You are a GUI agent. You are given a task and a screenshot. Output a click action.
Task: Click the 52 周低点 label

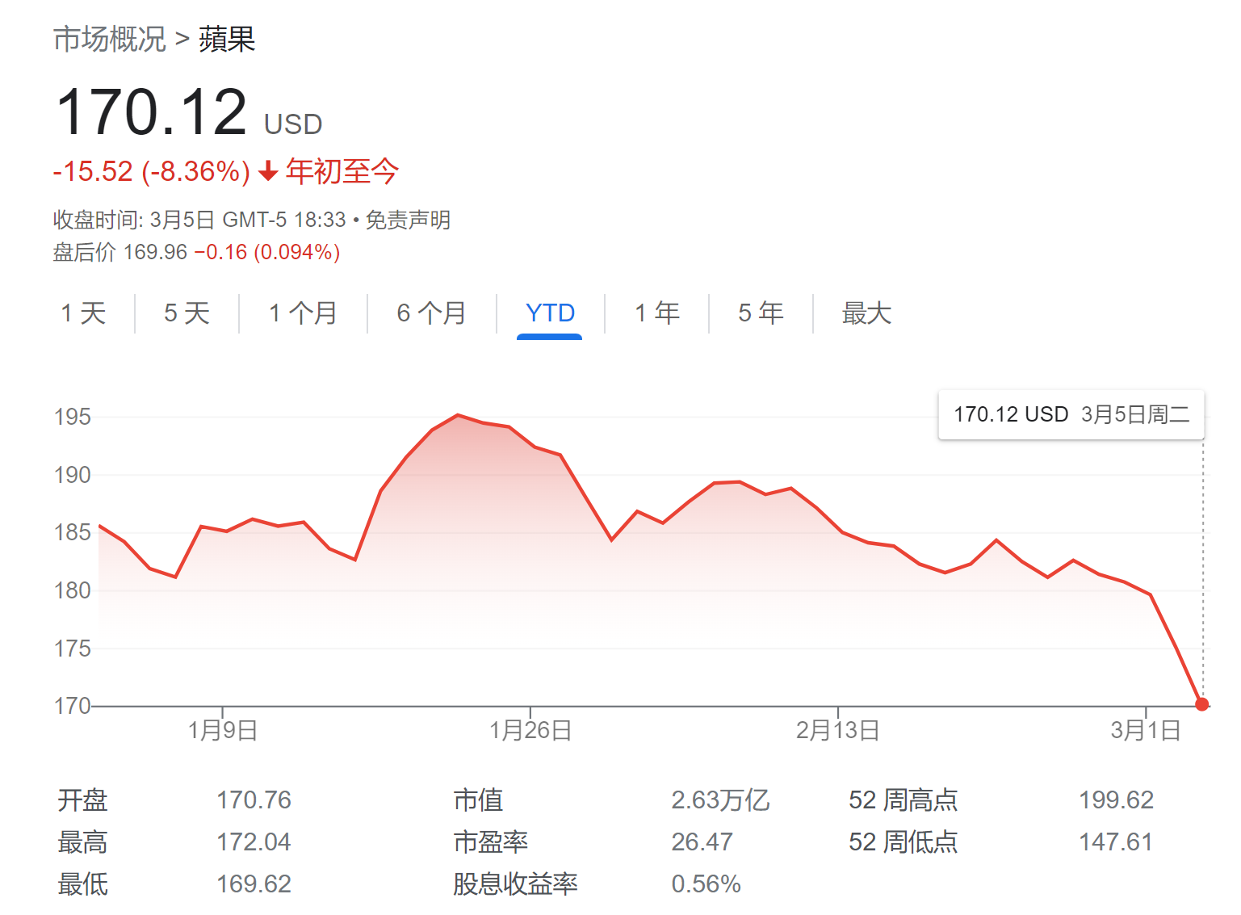pyautogui.click(x=903, y=842)
